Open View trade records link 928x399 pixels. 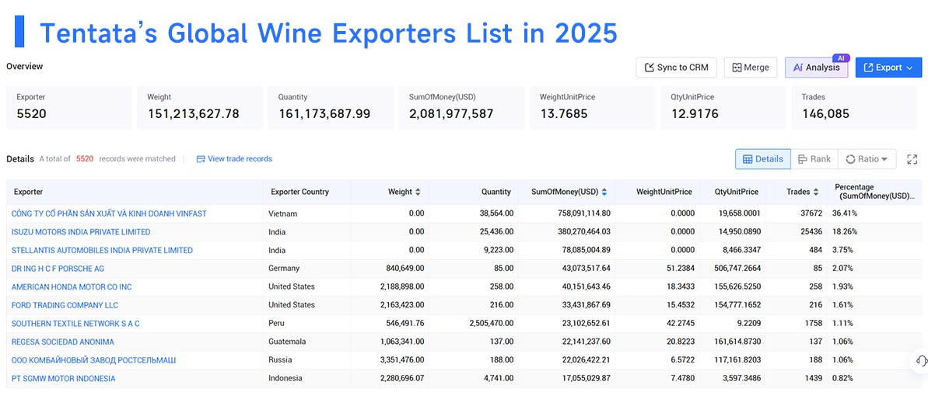point(234,159)
